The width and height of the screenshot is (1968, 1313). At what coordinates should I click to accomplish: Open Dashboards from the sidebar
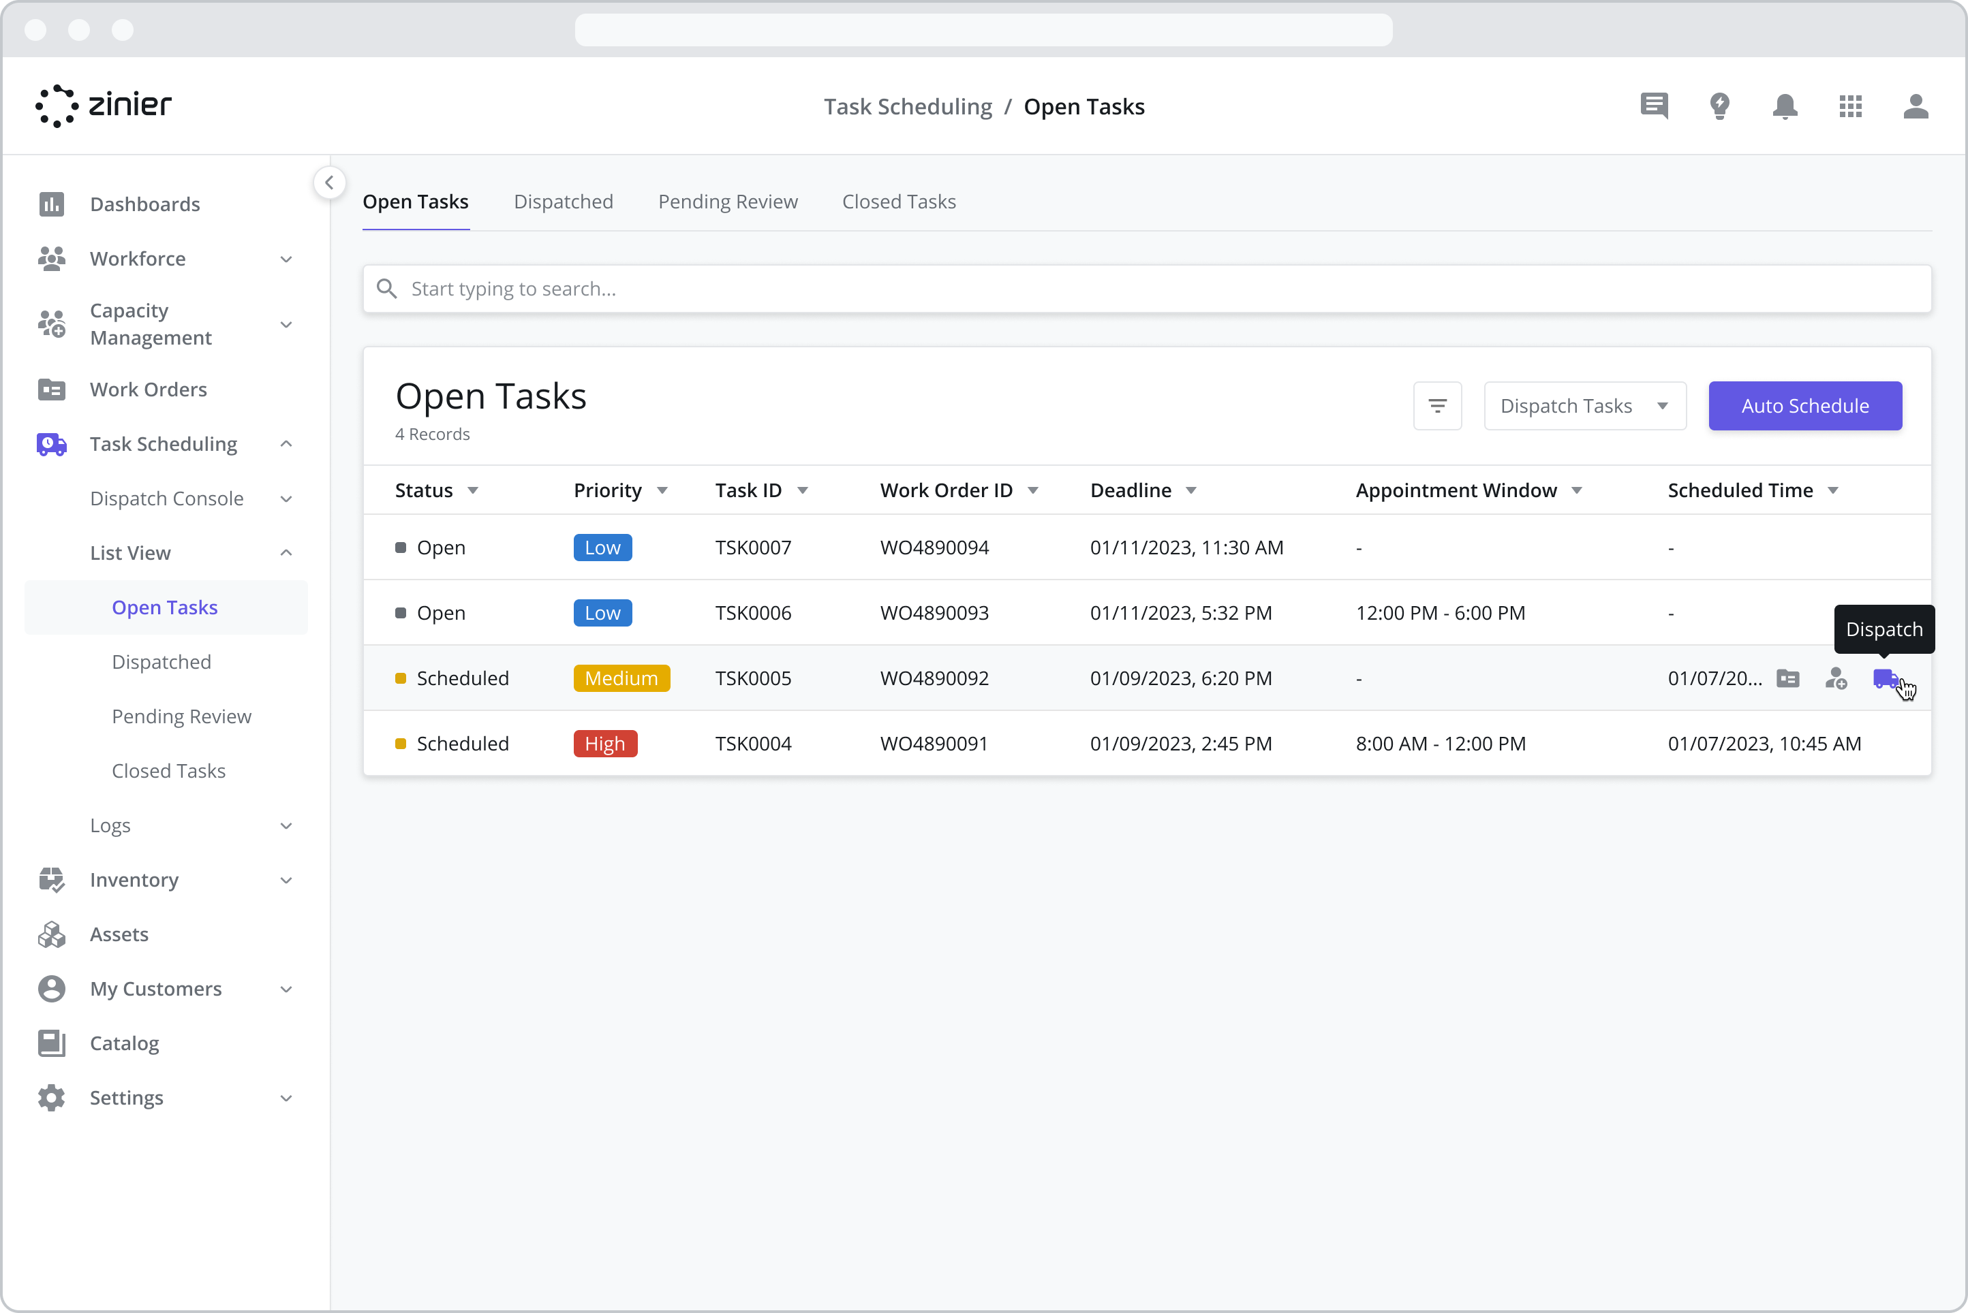[144, 204]
